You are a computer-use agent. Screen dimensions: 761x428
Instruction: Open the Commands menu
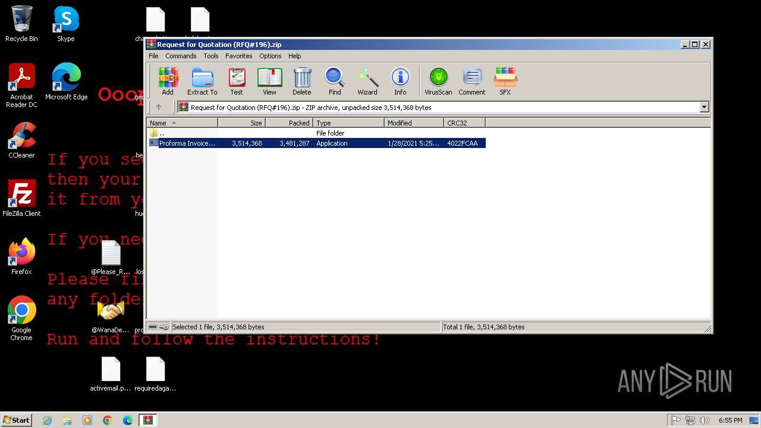coord(181,56)
